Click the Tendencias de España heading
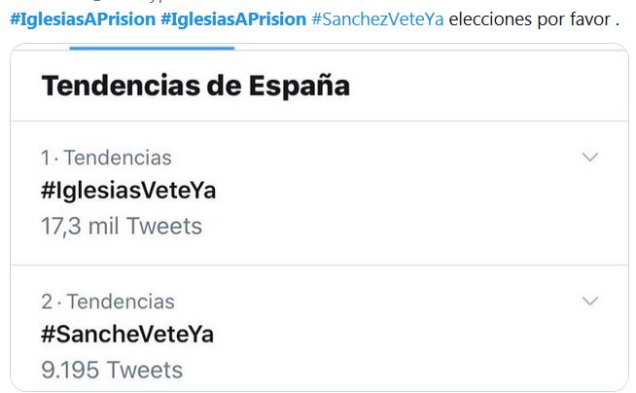Image resolution: width=636 pixels, height=393 pixels. [x=194, y=86]
